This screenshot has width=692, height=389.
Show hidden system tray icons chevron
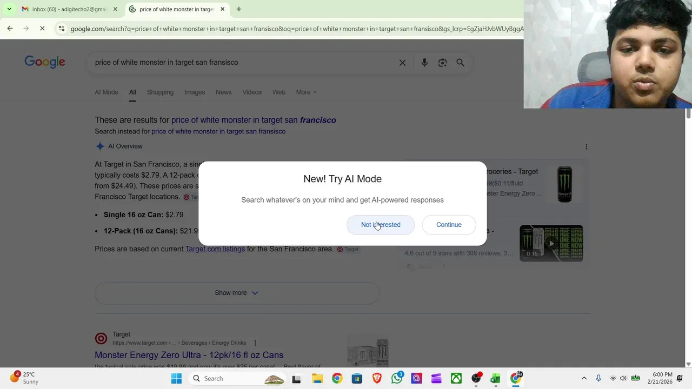tap(584, 379)
